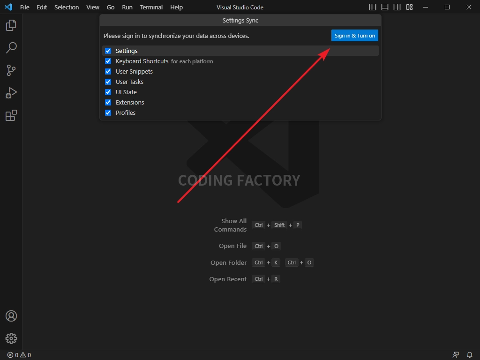Uncheck the User Tasks checkbox

(x=108, y=82)
